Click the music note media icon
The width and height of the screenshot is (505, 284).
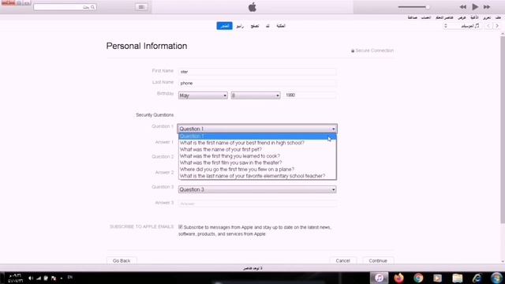click(x=477, y=26)
